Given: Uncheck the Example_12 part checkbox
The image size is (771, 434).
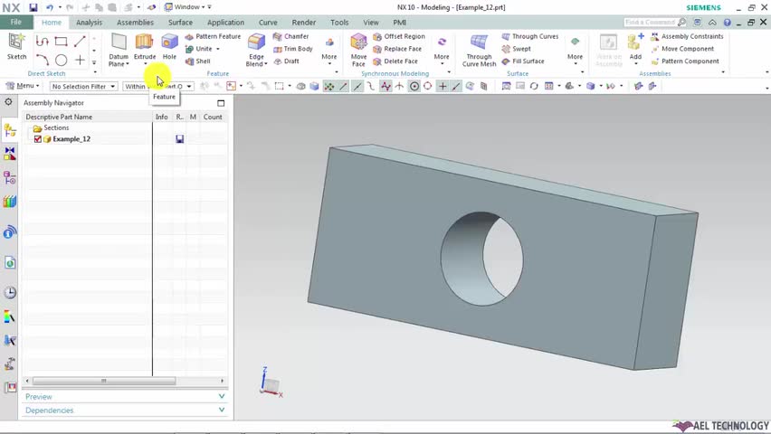Looking at the screenshot, I should (x=38, y=139).
